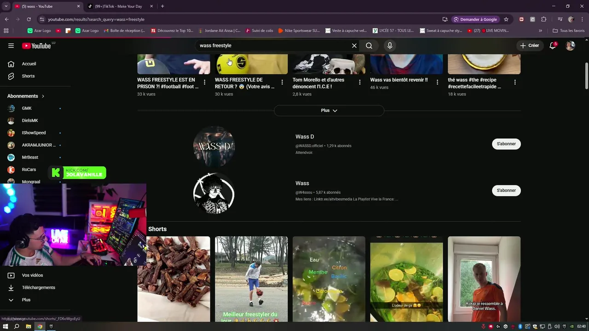
Task: Open Windows taskbar search
Action: [x=17, y=326]
